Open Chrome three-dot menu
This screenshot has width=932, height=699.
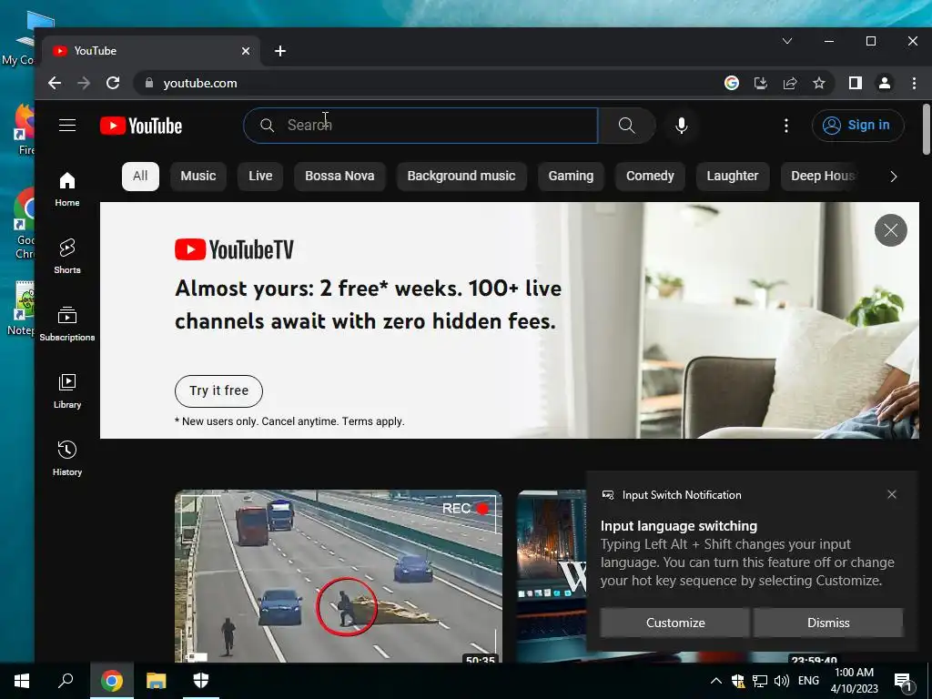coord(914,83)
